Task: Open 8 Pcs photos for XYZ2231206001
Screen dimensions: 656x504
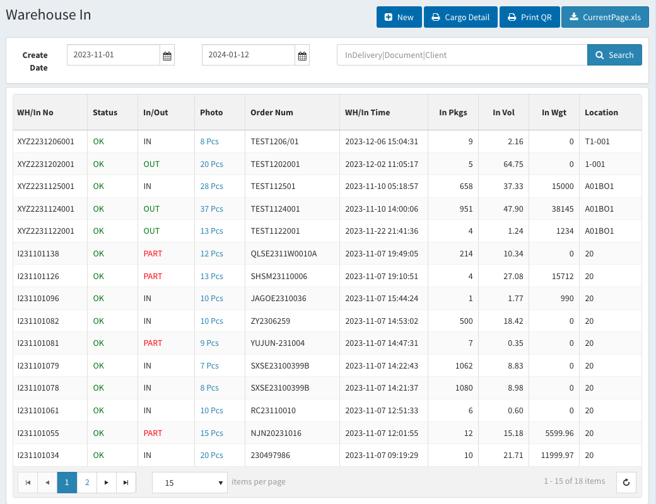Action: point(209,142)
